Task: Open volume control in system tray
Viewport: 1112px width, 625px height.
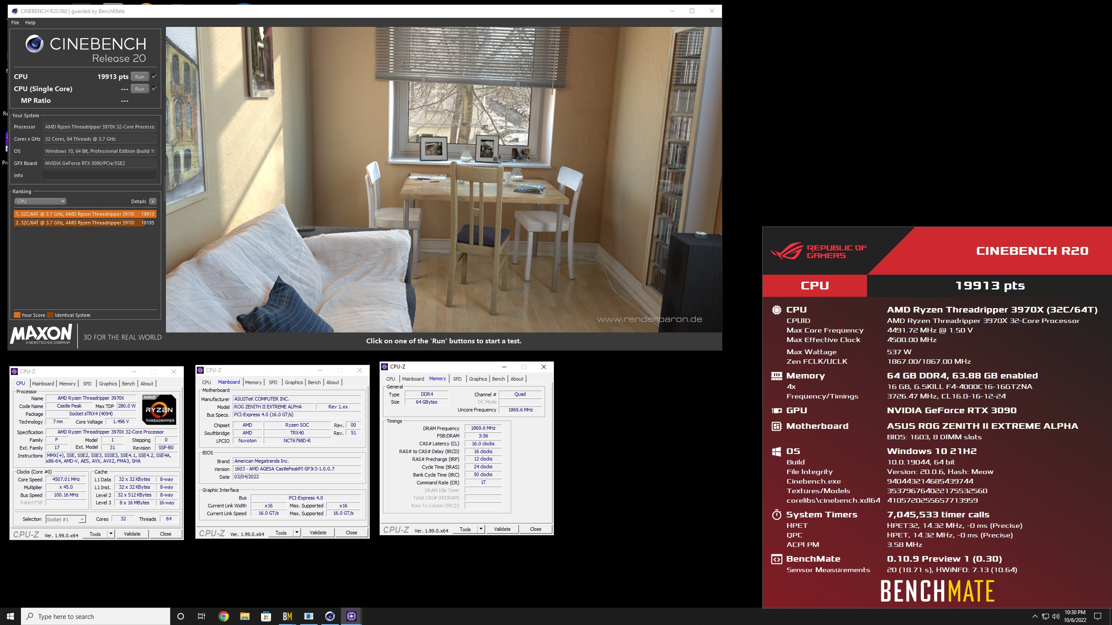Action: click(x=1056, y=616)
